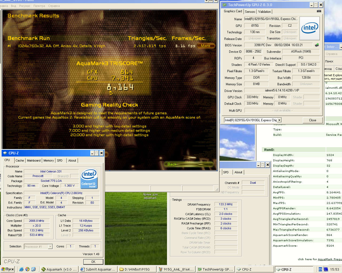
Task: Click the Driver Version field in GPU-Z
Action: (x=282, y=91)
